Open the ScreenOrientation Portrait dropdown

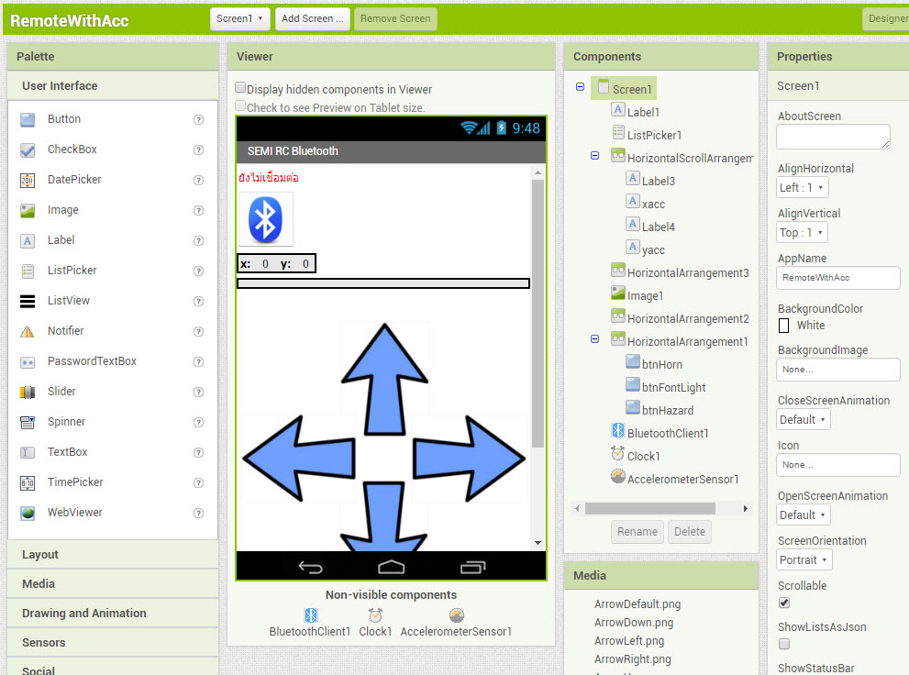804,559
